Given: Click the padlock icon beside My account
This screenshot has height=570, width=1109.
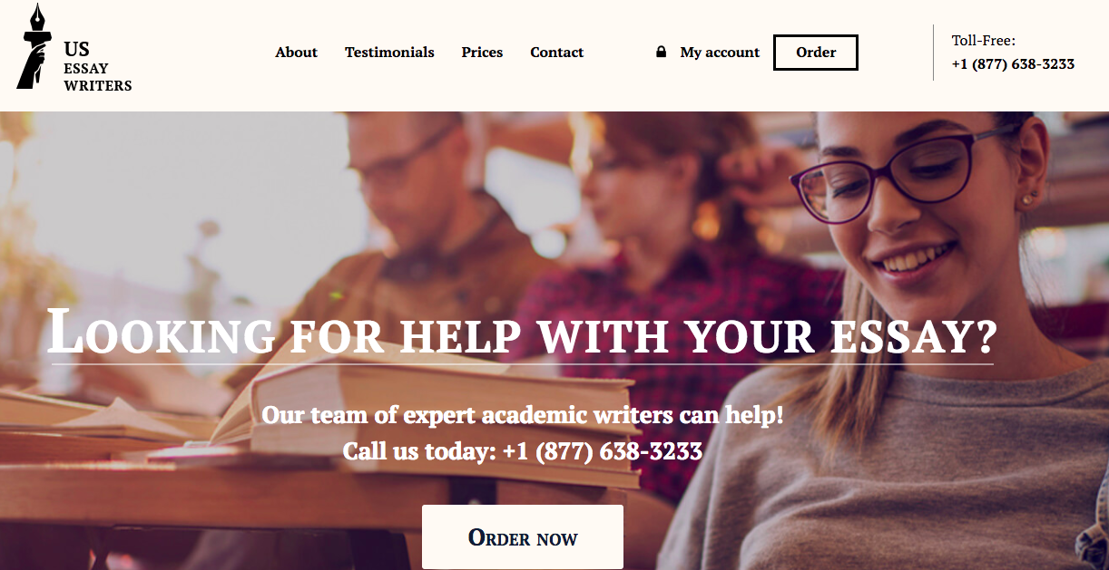Looking at the screenshot, I should pyautogui.click(x=661, y=53).
